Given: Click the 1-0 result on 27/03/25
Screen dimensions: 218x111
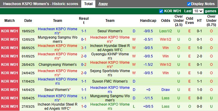Looking at the screenshot, I should click(x=84, y=107).
